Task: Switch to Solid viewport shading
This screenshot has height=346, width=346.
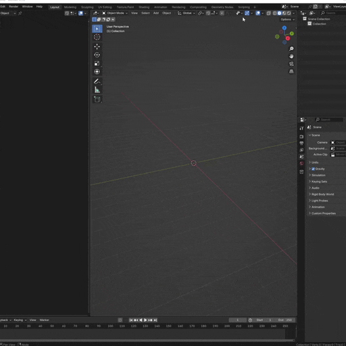Action: click(x=280, y=14)
